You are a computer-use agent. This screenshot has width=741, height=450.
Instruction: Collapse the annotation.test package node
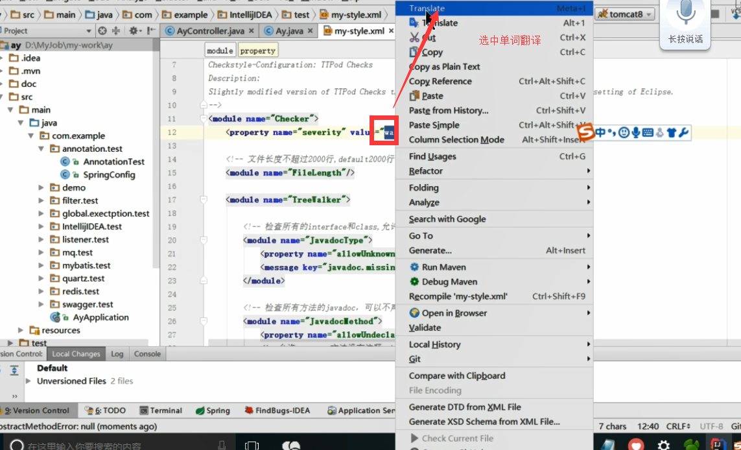coord(41,149)
